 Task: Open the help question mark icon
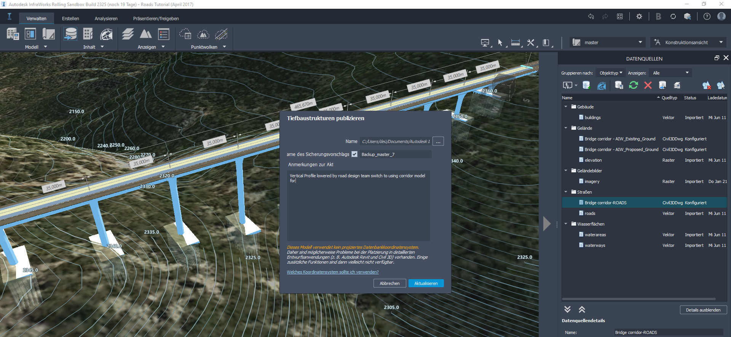click(x=707, y=16)
